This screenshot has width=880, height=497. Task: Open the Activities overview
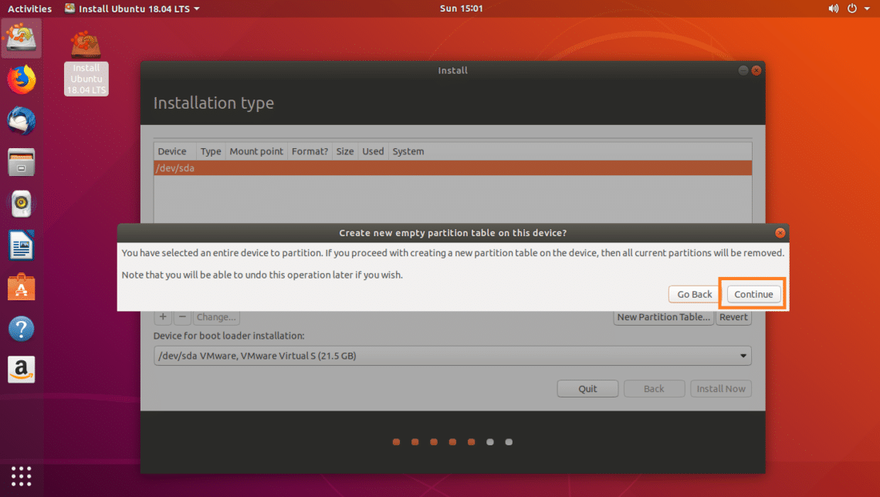(29, 8)
